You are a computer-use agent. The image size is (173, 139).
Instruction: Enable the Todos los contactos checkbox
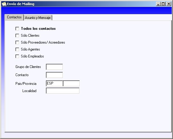coord(17,29)
